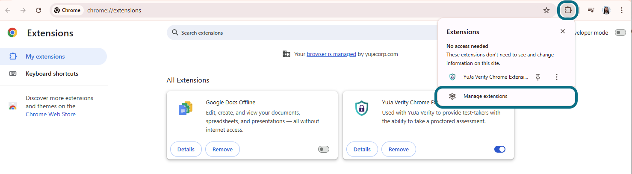Click the Search extensions field
This screenshot has width=632, height=174.
point(299,32)
